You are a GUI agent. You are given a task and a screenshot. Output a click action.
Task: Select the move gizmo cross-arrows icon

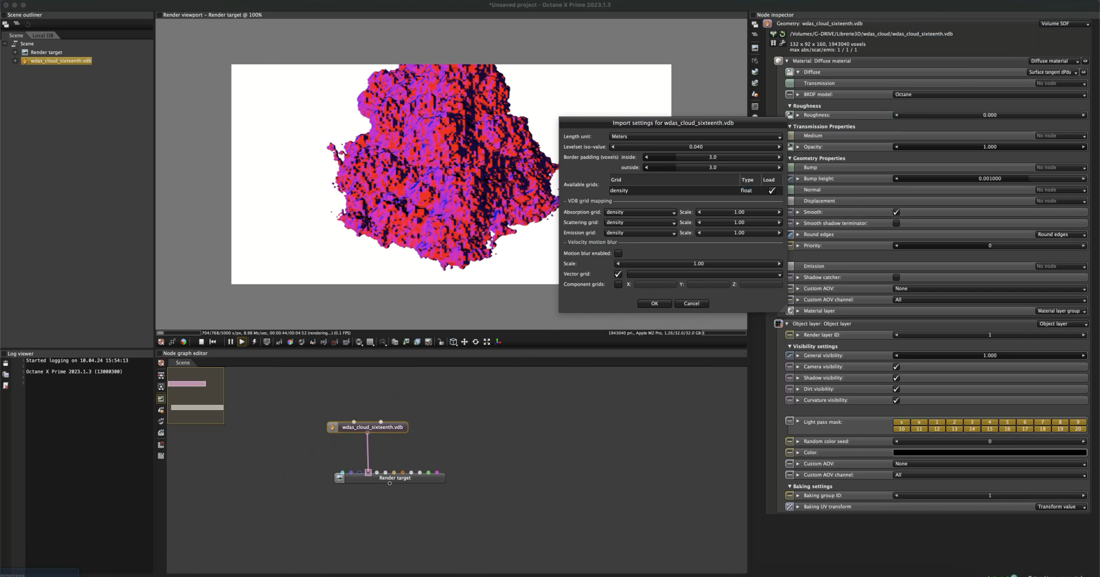click(464, 342)
